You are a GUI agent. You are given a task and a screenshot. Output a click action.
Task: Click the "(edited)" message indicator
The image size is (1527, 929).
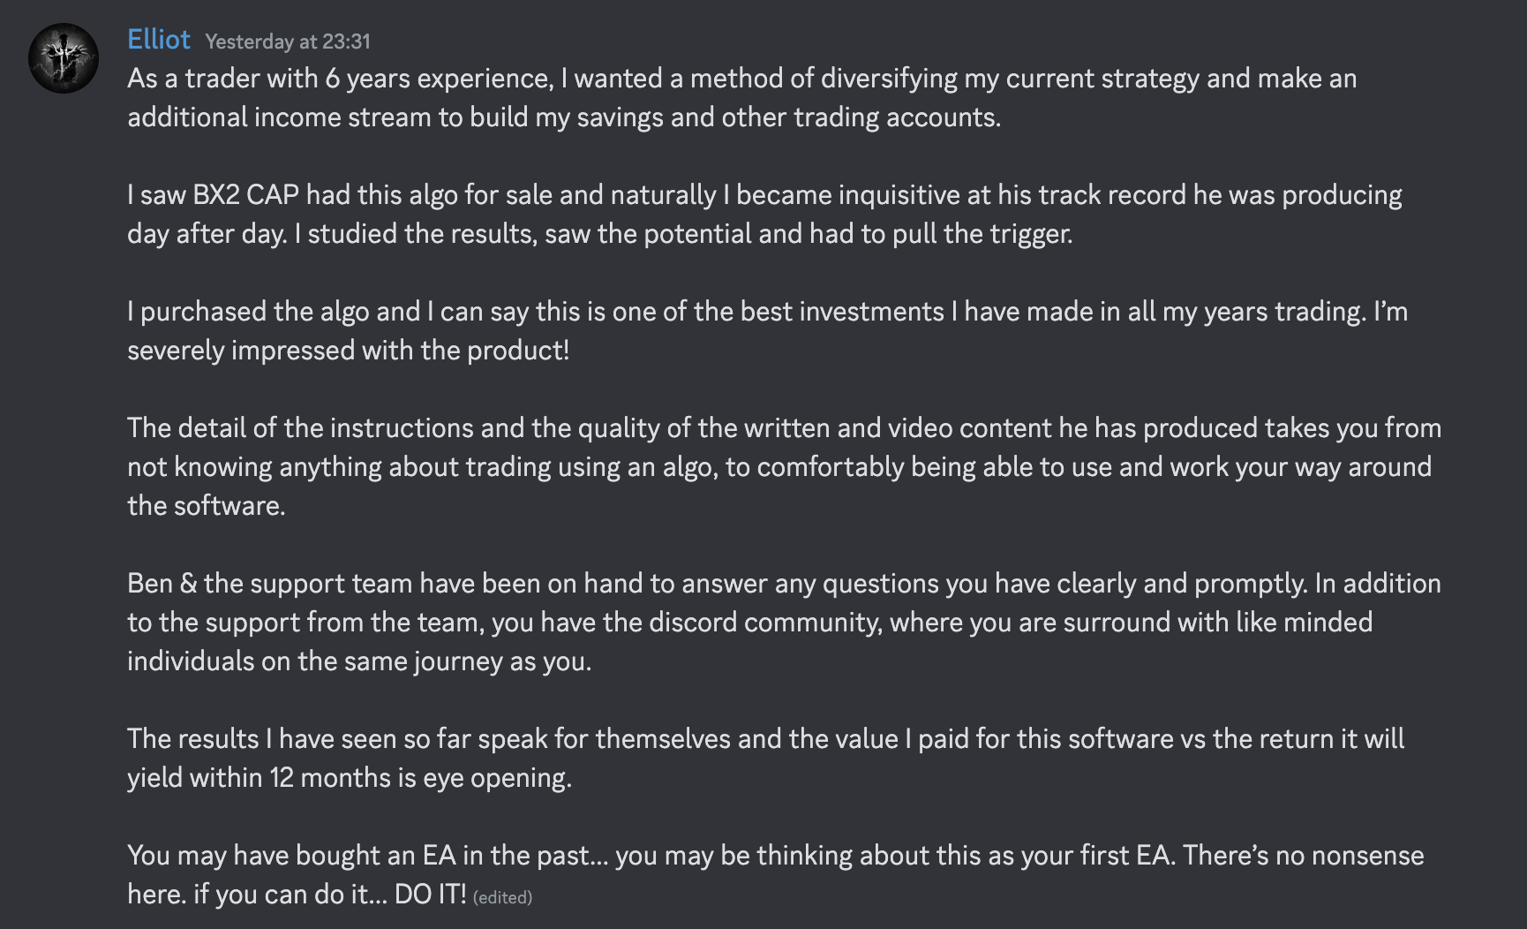coord(502,897)
